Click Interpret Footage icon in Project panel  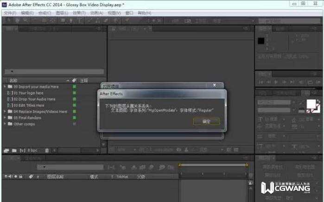(6, 151)
